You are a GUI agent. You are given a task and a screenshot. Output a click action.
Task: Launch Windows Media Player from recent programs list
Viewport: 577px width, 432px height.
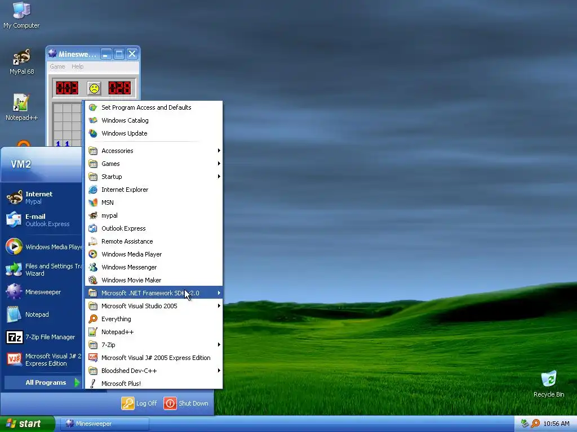pos(43,247)
